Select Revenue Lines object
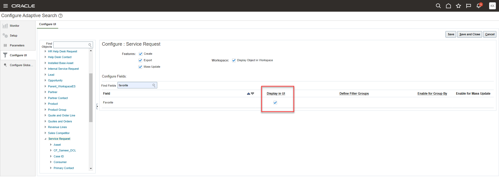 [57, 127]
